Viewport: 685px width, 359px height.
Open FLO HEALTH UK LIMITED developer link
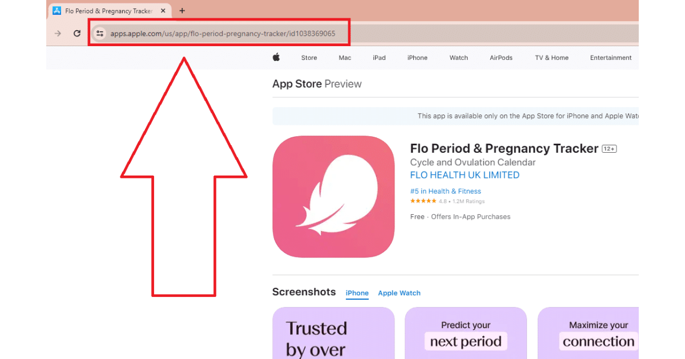tap(465, 175)
